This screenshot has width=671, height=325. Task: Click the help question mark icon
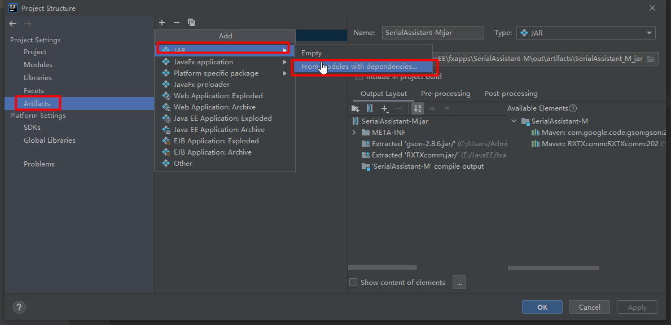click(x=19, y=308)
